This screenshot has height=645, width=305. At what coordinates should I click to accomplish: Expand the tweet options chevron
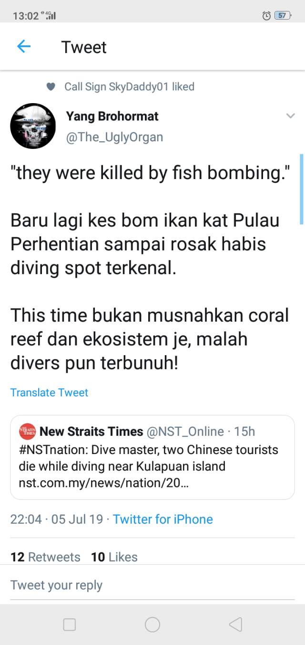290,116
